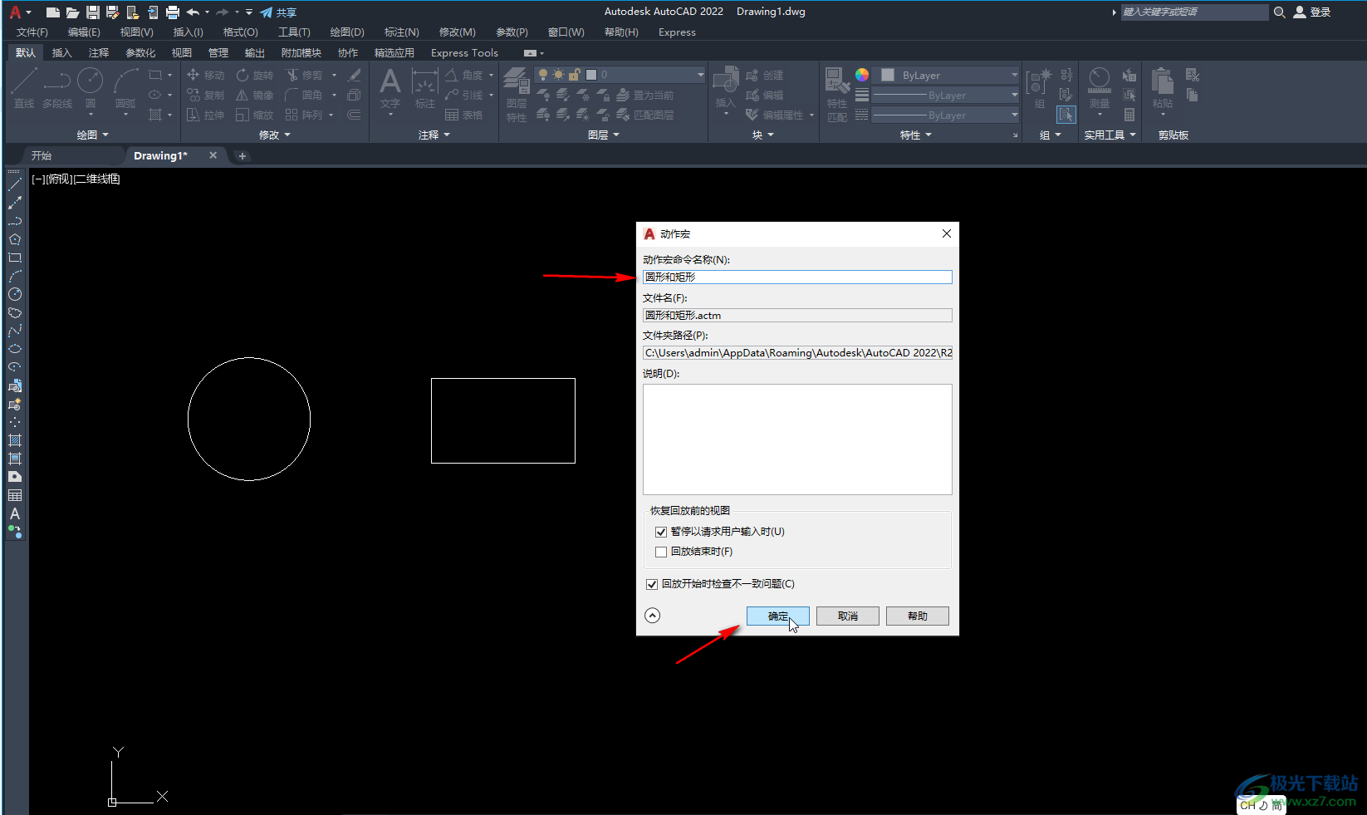The image size is (1367, 815).
Task: Expand the Block panel (块)
Action: click(762, 135)
